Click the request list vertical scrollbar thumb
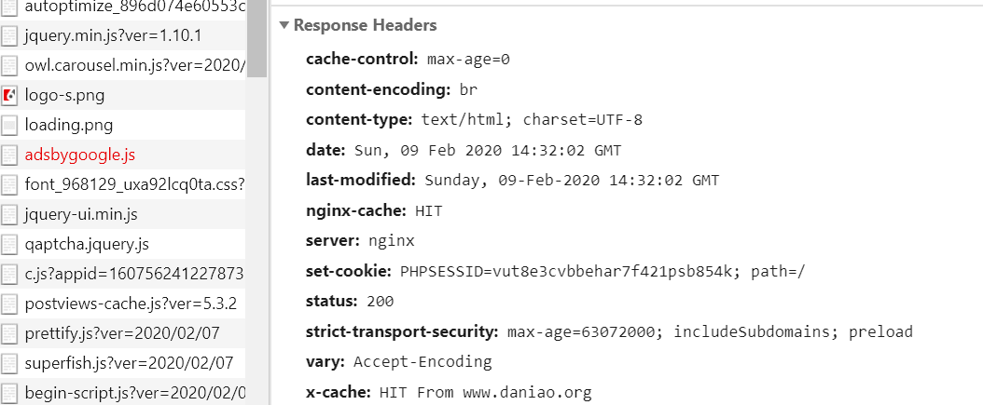983x405 pixels. pyautogui.click(x=256, y=37)
